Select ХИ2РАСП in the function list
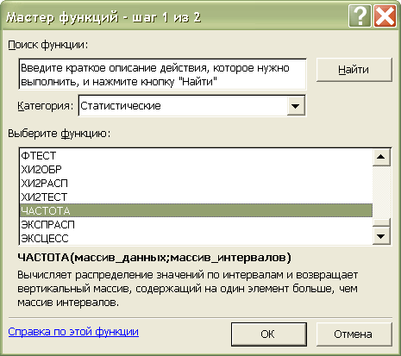 click(x=196, y=183)
